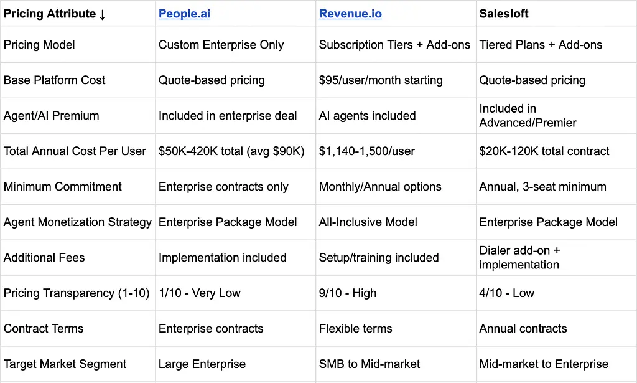Click the All-Inclusive Model cell

point(368,222)
